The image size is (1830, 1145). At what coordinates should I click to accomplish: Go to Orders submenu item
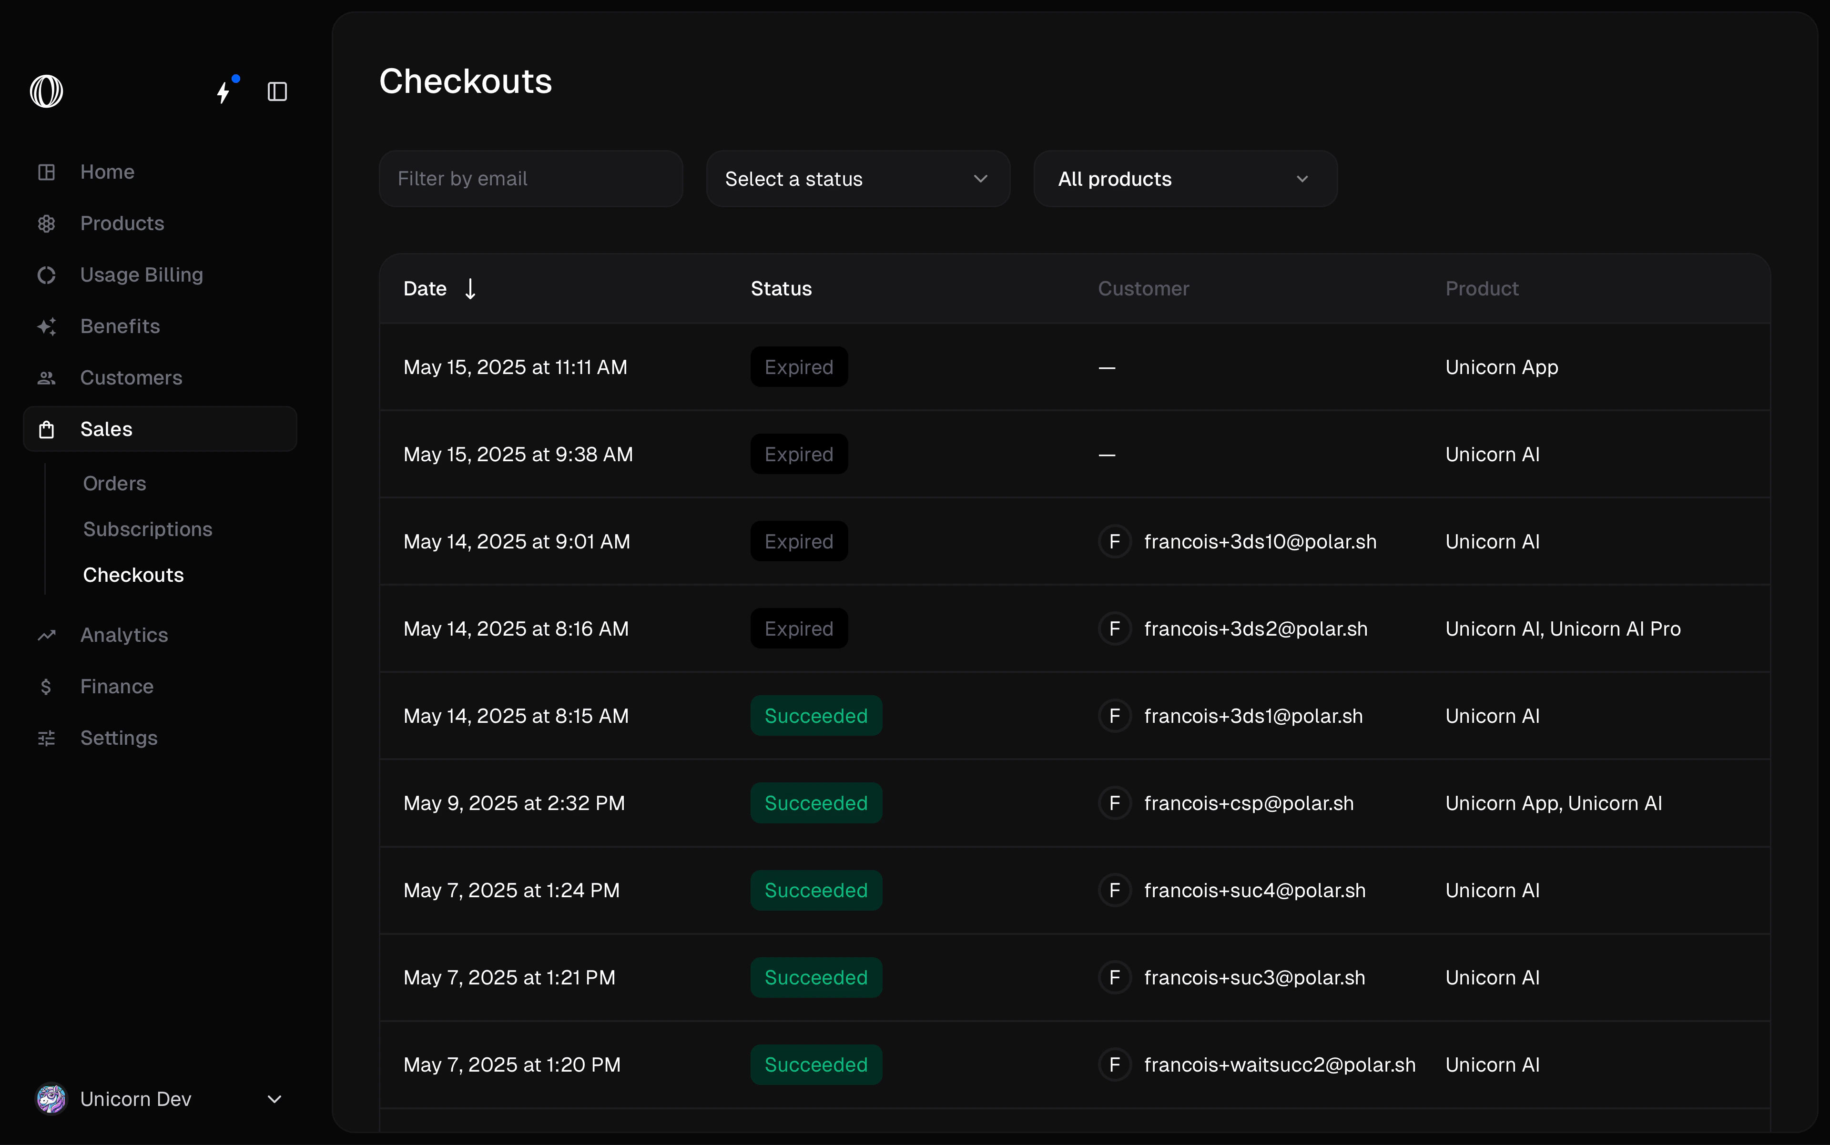click(x=114, y=483)
